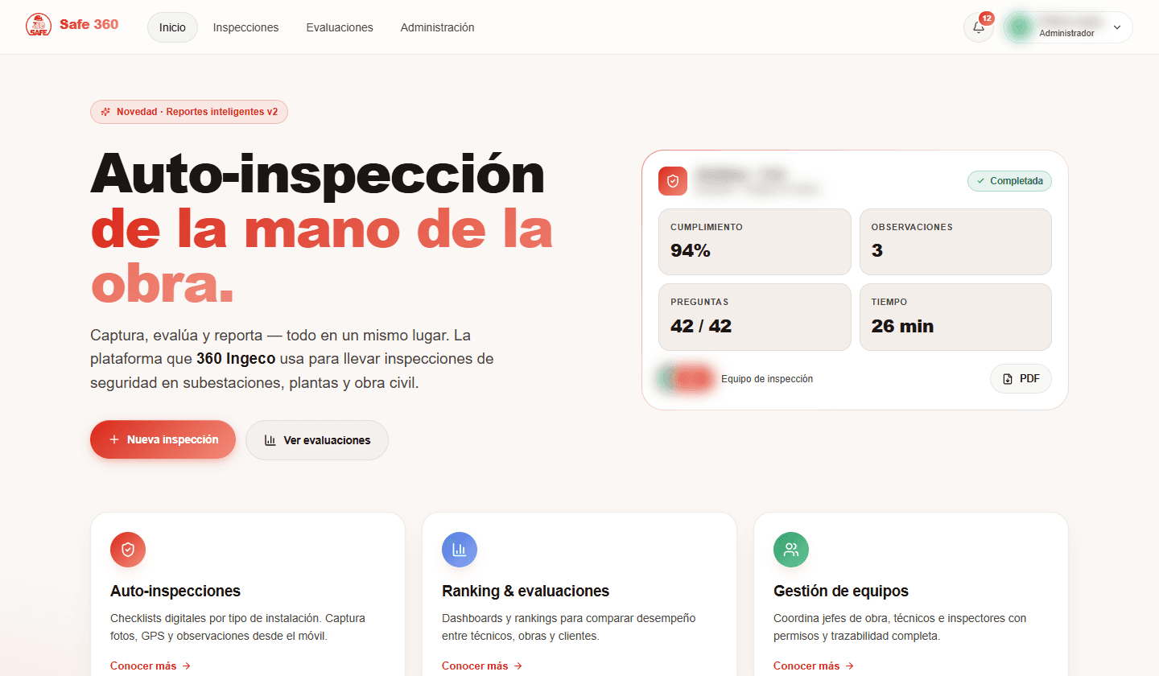Click the Safe 360 brand name
The image size is (1159, 676).
(89, 24)
